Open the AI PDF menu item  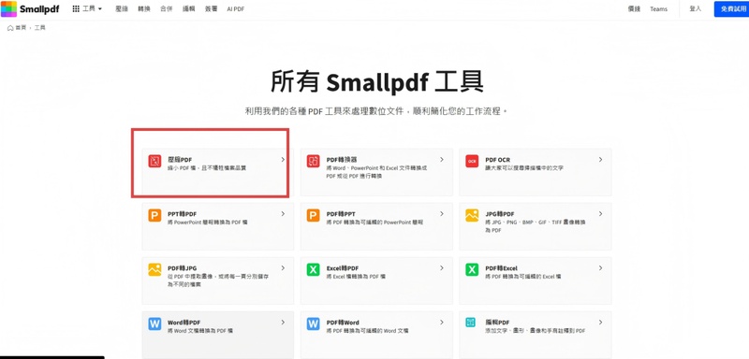[x=236, y=9]
